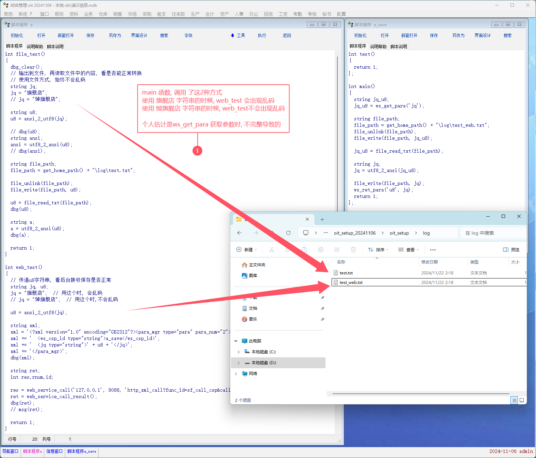
Task: Click the cut scissors icon
Action: 272,250
